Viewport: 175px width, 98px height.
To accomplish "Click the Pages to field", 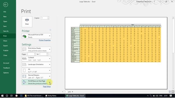I will click(x=43, y=54).
